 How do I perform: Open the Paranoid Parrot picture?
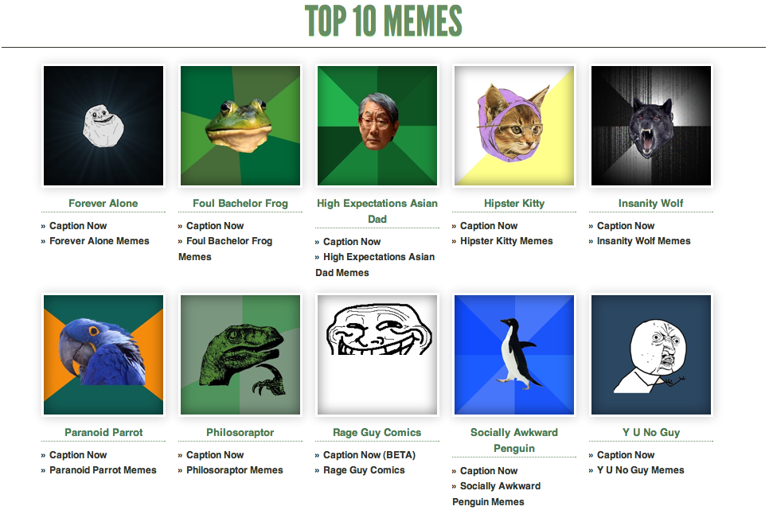coord(103,355)
